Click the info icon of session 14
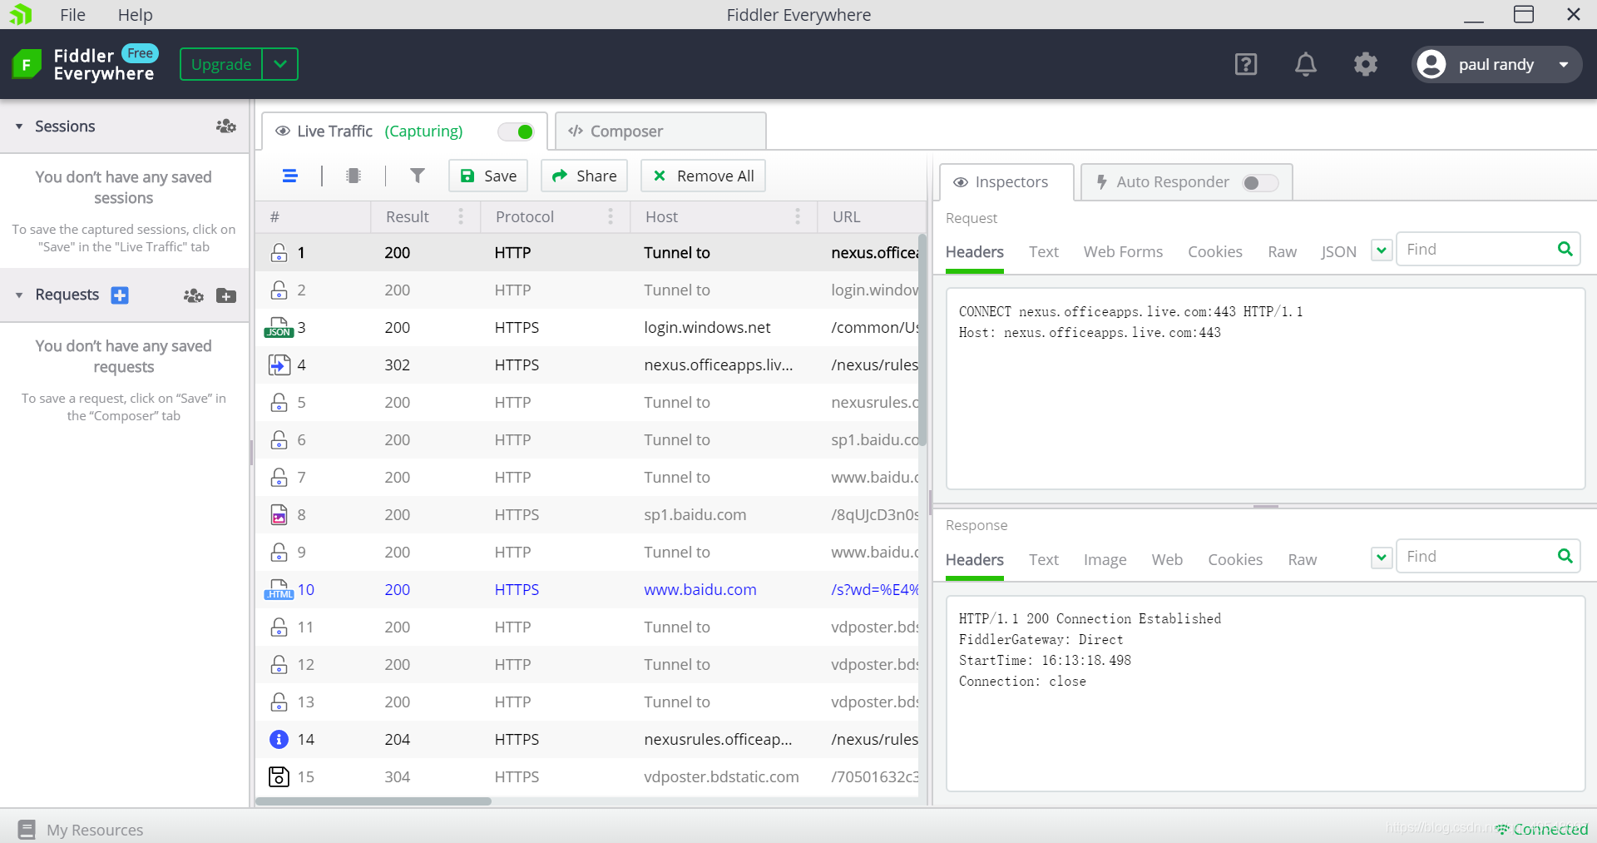The width and height of the screenshot is (1597, 843). click(279, 739)
